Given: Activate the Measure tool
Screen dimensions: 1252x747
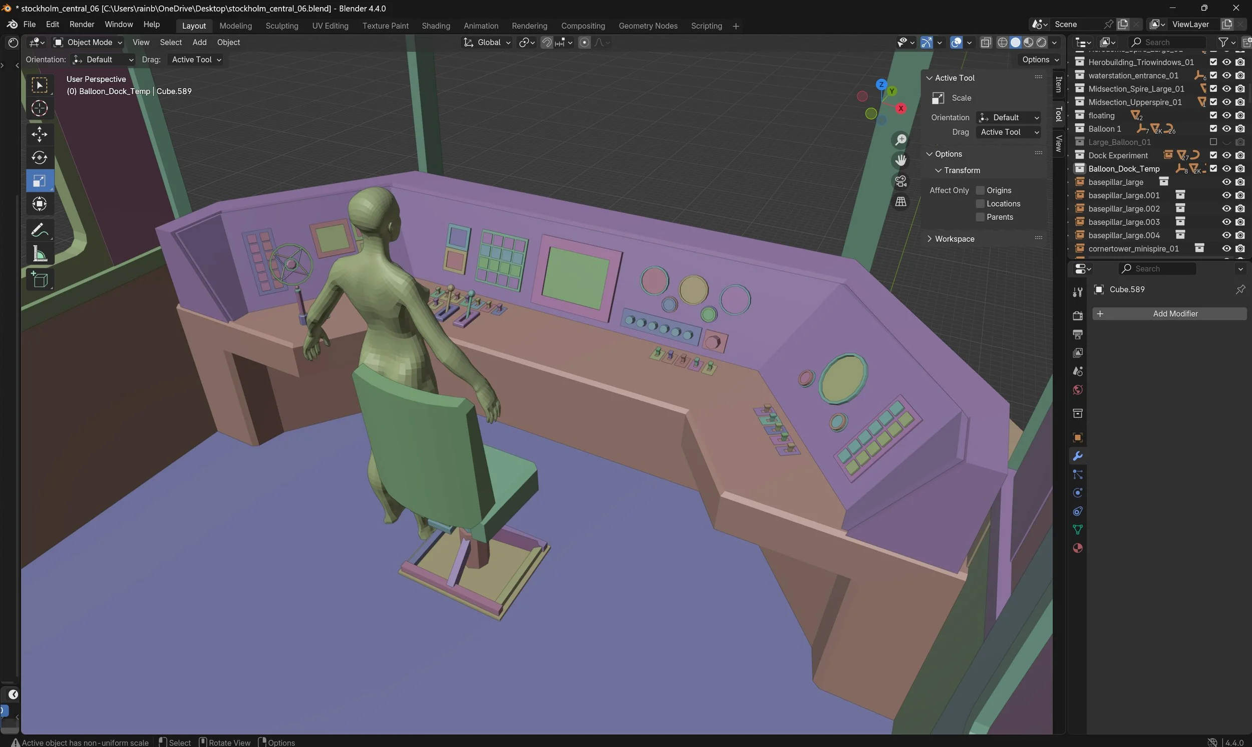Looking at the screenshot, I should coord(39,254).
